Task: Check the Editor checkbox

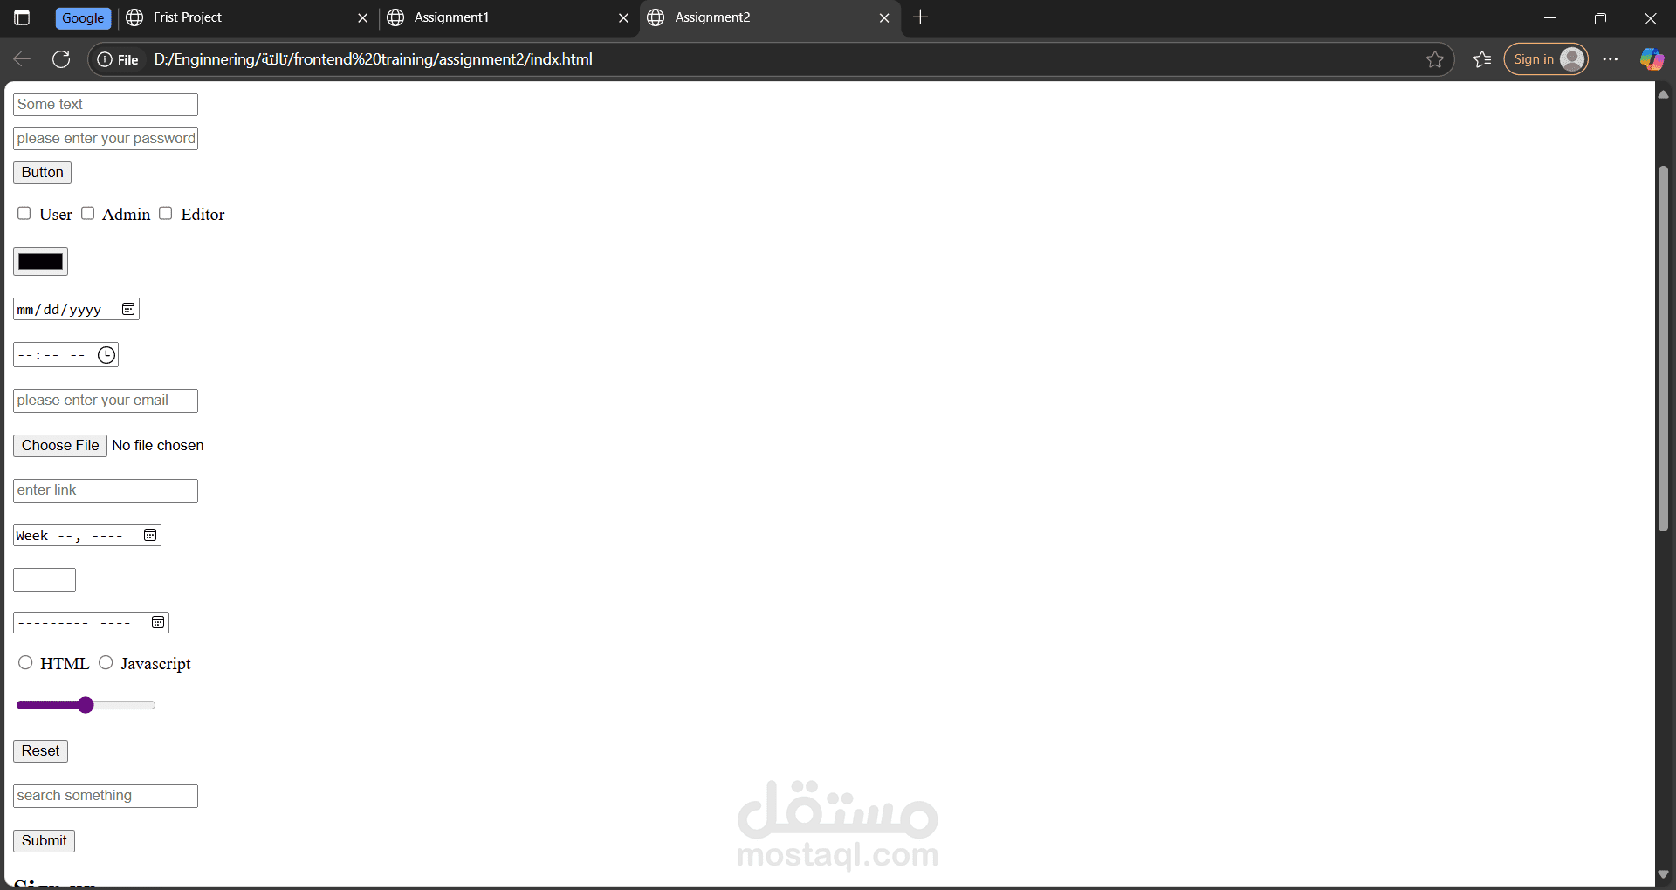Action: point(166,213)
